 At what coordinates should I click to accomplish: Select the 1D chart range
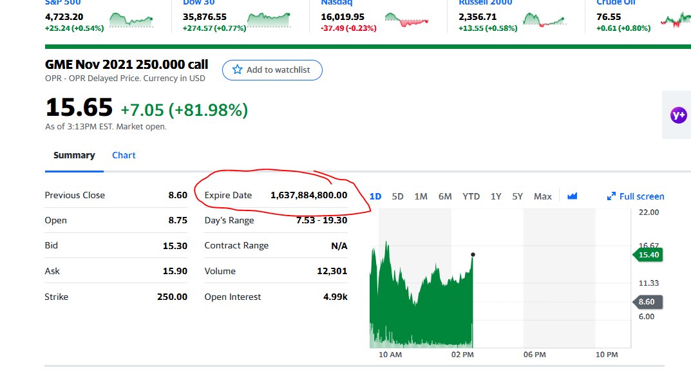pyautogui.click(x=375, y=196)
